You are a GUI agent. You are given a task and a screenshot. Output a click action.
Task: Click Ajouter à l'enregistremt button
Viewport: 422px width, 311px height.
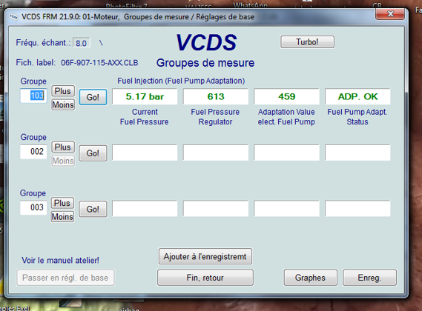(x=205, y=256)
